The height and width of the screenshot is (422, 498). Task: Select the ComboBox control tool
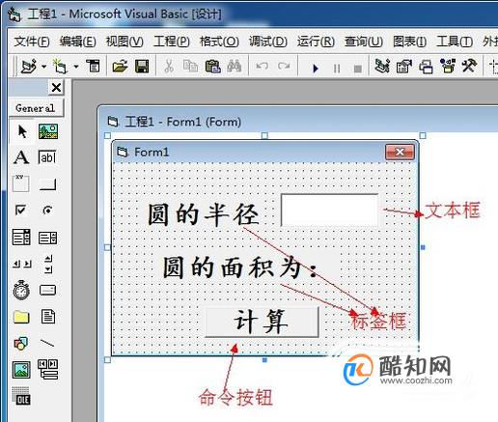click(21, 238)
